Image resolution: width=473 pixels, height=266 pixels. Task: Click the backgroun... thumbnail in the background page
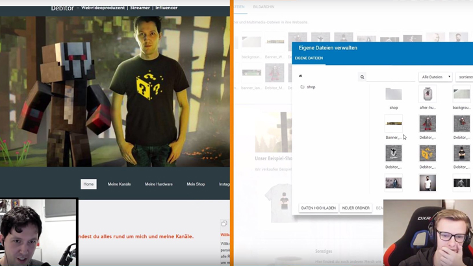[251, 42]
